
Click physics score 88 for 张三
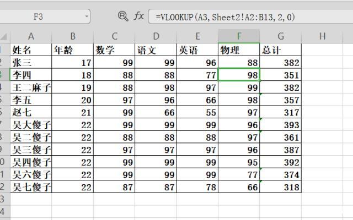[239, 62]
